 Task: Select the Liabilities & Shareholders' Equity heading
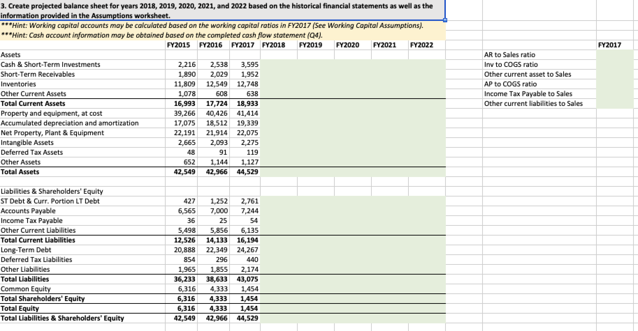click(x=52, y=191)
